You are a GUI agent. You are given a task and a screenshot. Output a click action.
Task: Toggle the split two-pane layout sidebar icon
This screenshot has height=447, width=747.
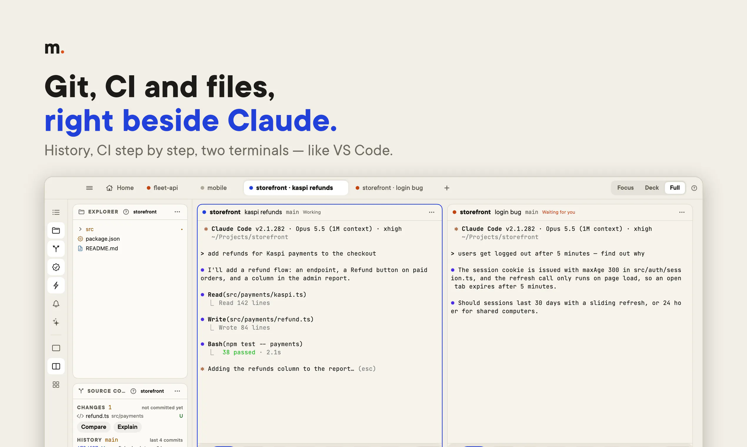pyautogui.click(x=56, y=366)
